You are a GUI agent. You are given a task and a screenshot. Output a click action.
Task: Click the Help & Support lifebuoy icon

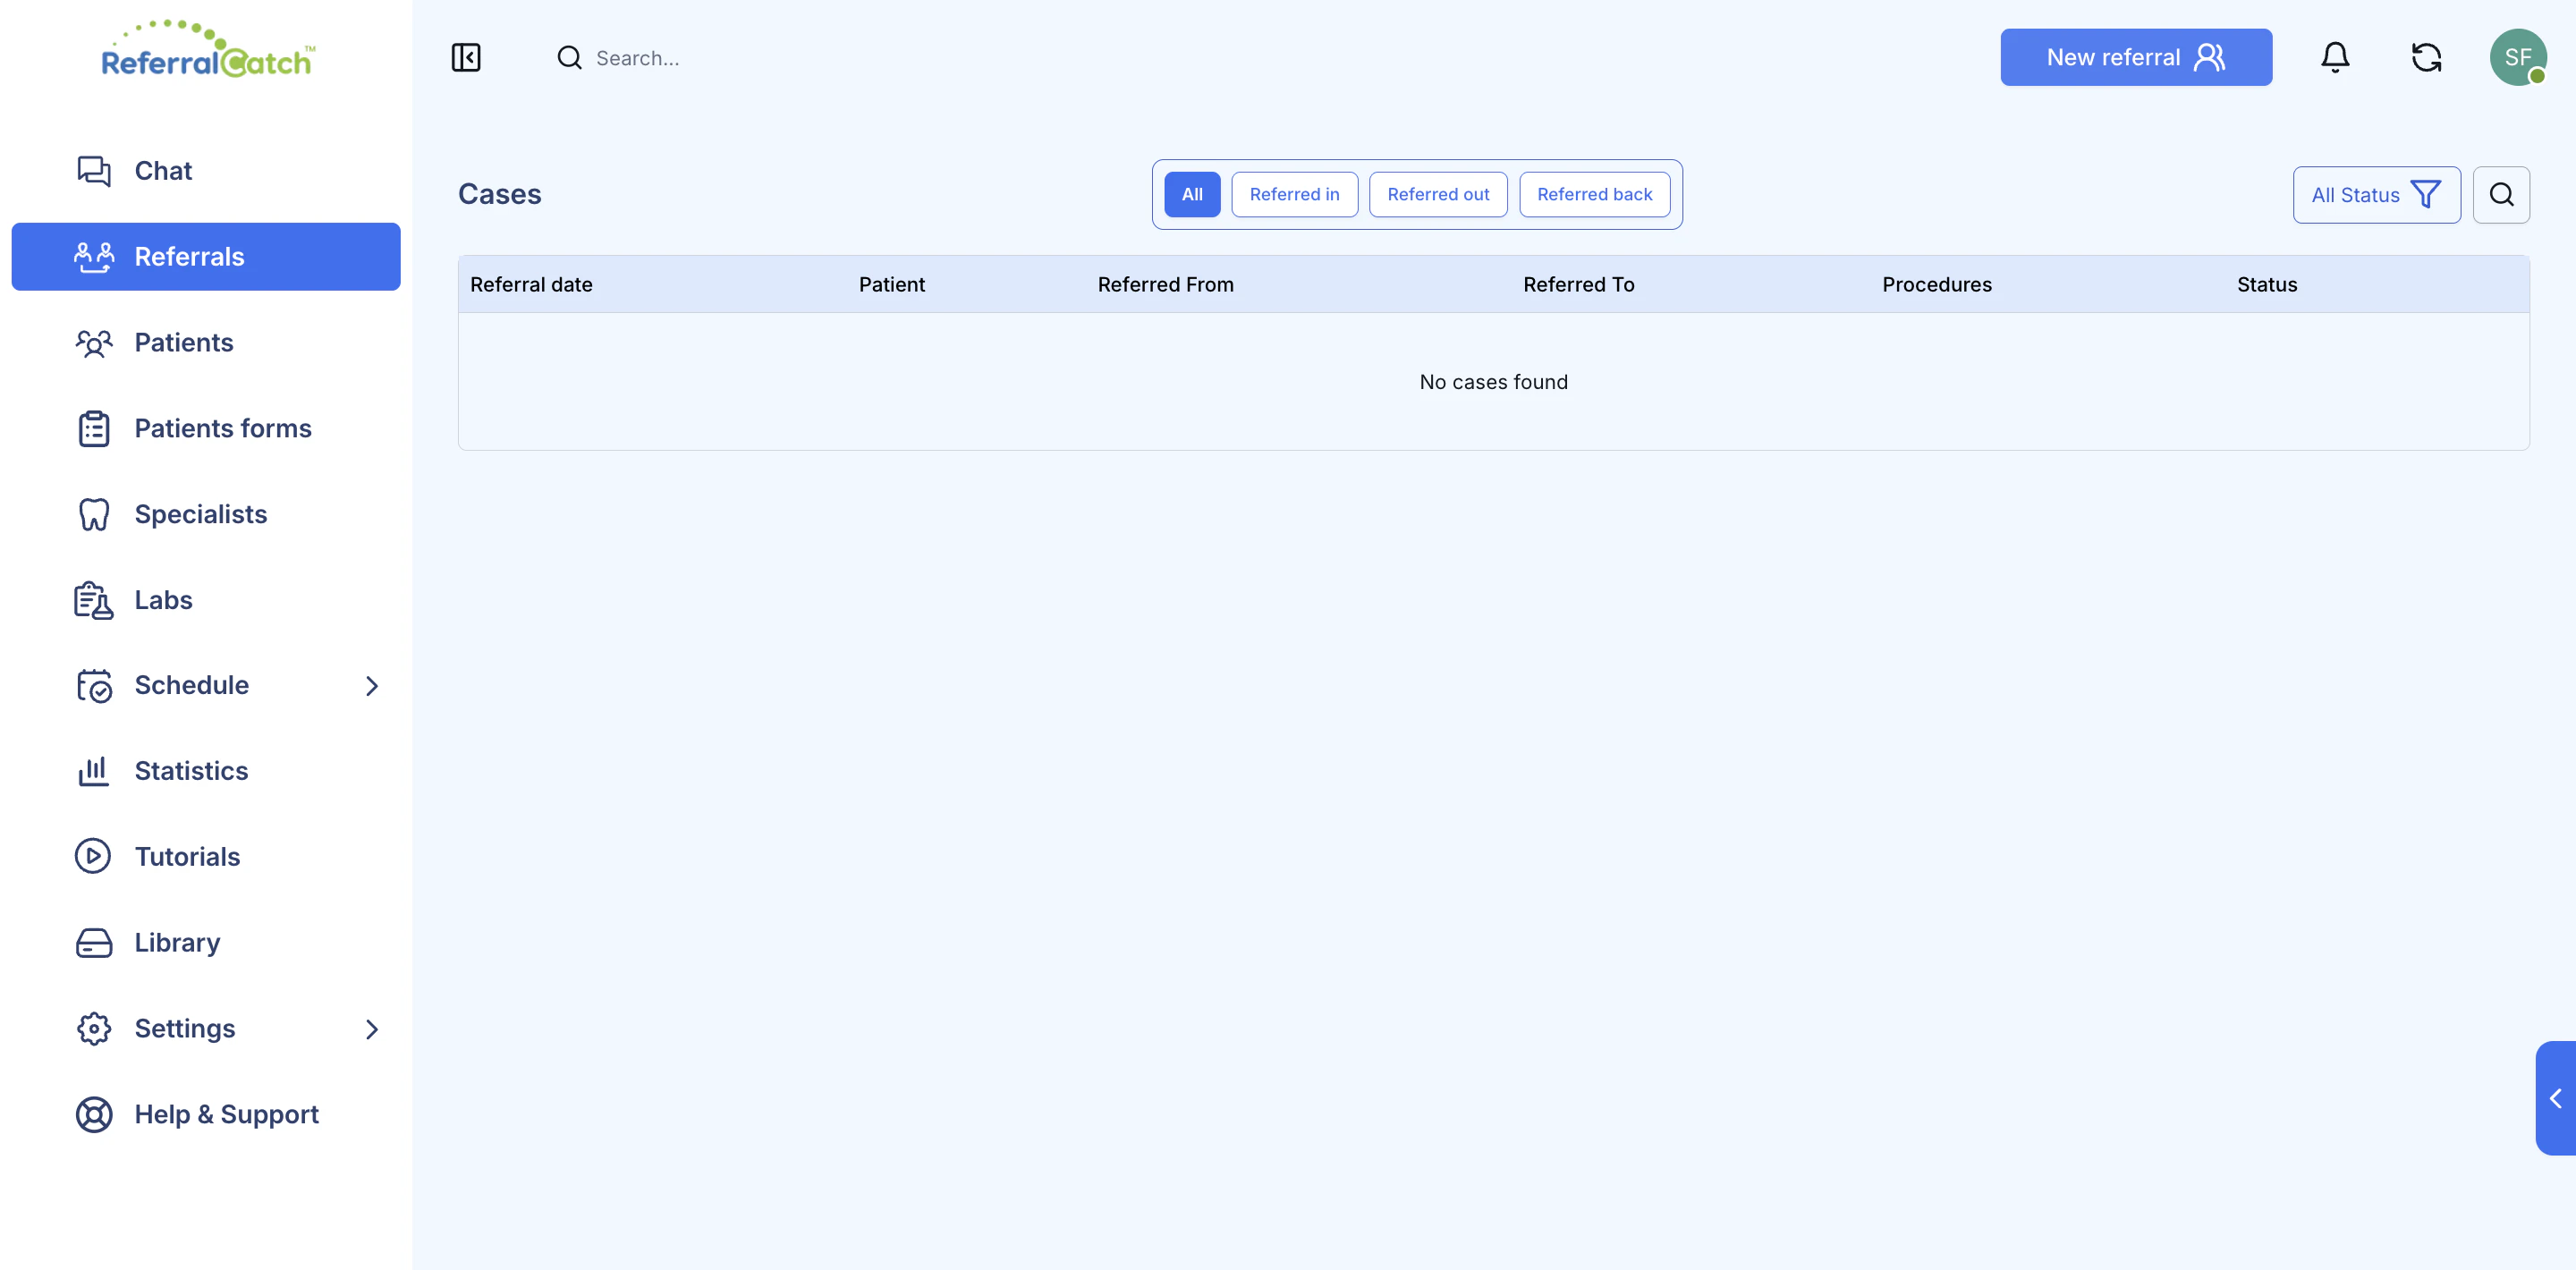[x=94, y=1114]
